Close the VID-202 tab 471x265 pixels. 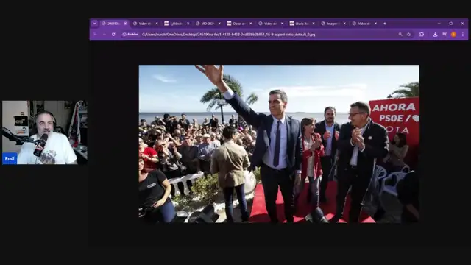click(x=219, y=24)
